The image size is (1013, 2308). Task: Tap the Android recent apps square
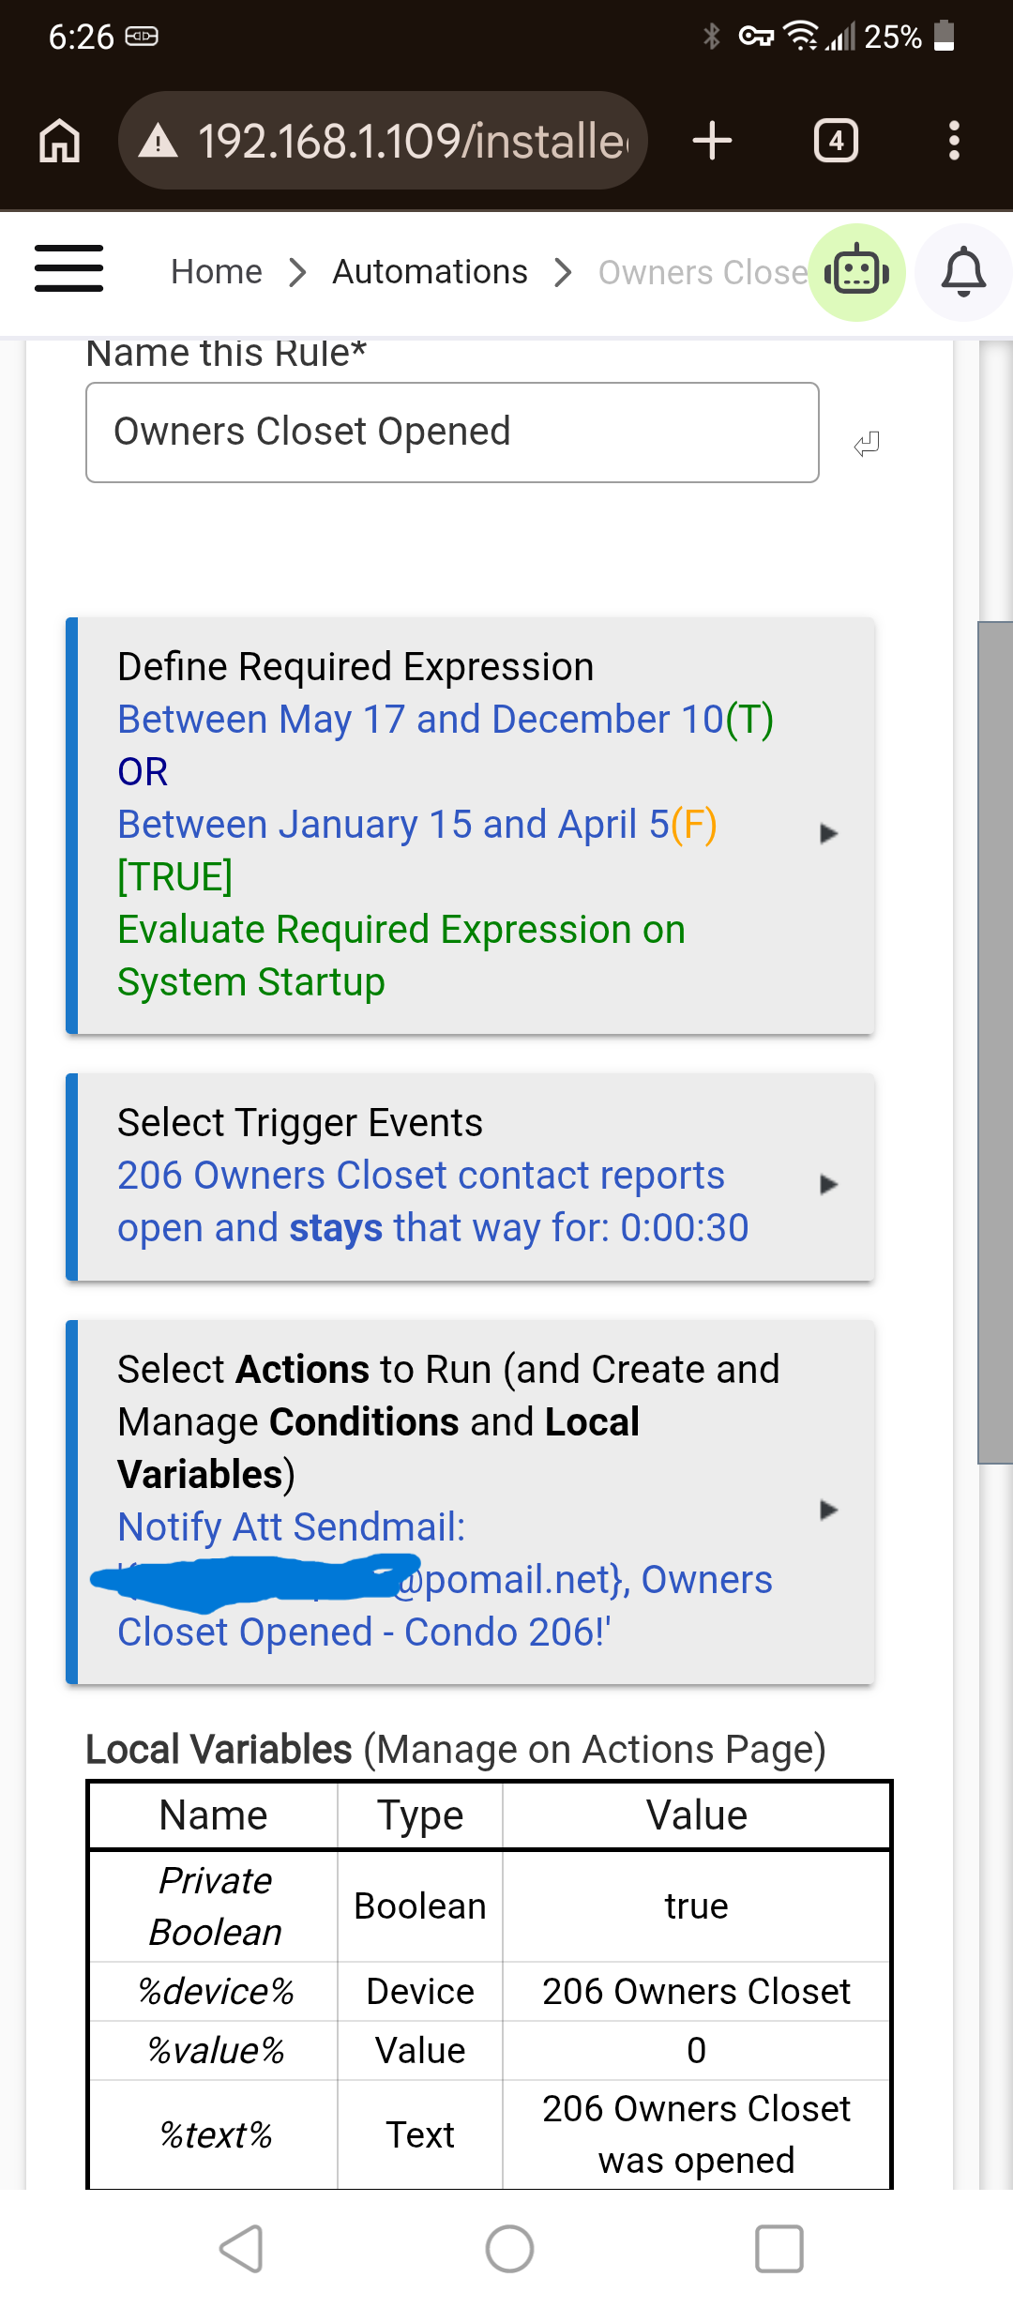coord(779,2249)
